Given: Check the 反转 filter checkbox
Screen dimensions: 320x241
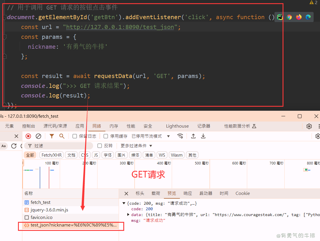Looking at the screenshot, I should click(100, 146).
